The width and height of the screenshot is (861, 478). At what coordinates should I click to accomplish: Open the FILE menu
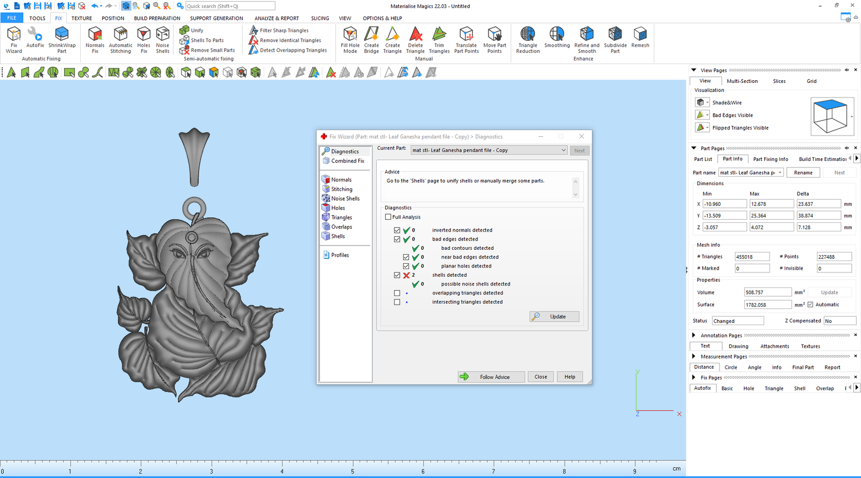click(12, 18)
